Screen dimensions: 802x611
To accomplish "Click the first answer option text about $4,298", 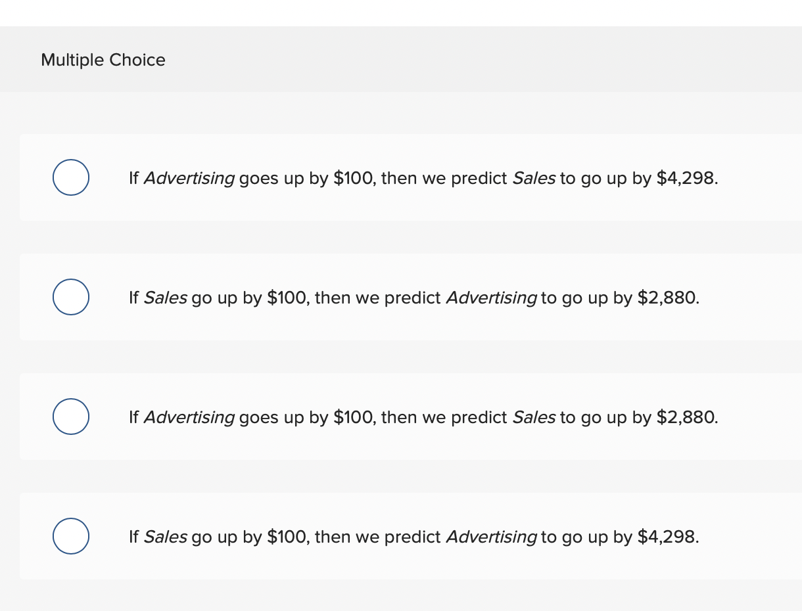I will (x=423, y=179).
